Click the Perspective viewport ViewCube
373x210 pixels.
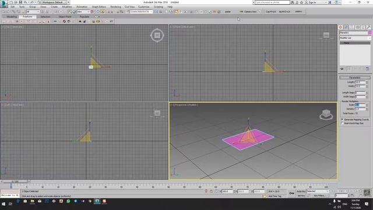tap(326, 114)
